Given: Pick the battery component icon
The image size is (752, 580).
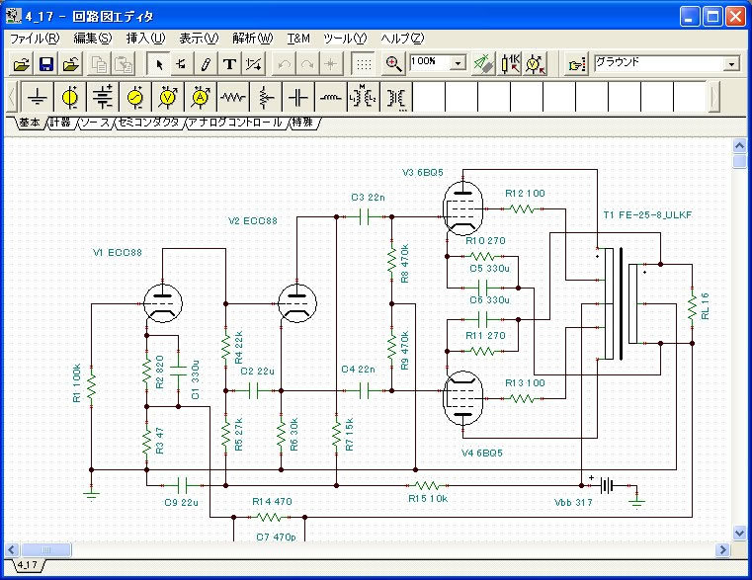Looking at the screenshot, I should point(103,97).
